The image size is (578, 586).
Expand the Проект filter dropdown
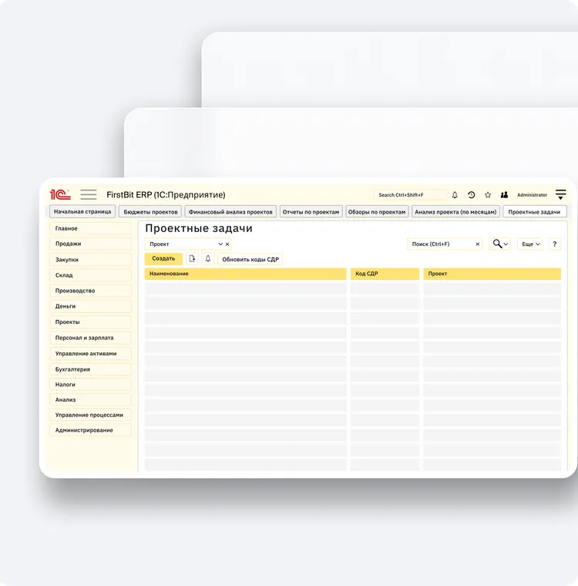pyautogui.click(x=220, y=244)
